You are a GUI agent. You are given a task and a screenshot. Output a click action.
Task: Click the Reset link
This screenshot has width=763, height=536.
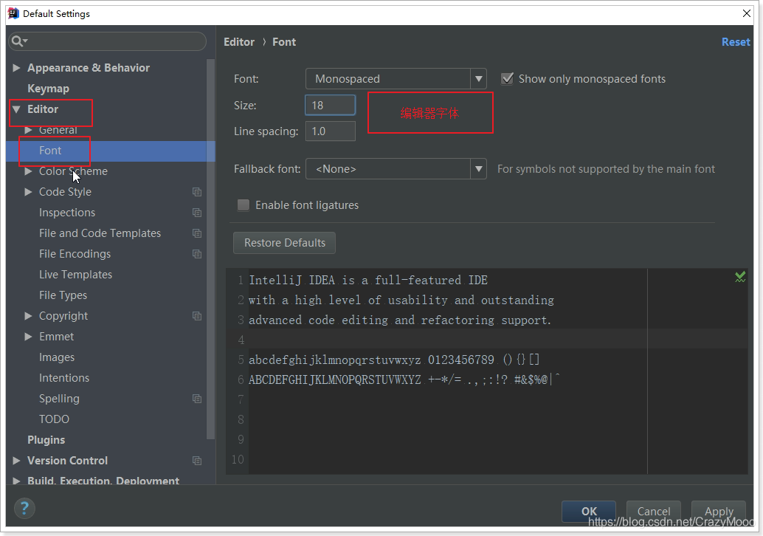click(736, 42)
